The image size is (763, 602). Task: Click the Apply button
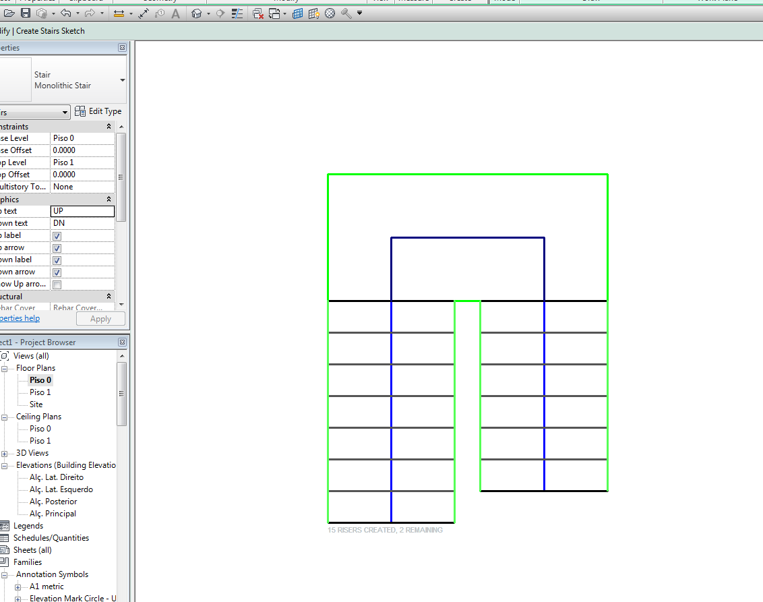[x=100, y=319]
